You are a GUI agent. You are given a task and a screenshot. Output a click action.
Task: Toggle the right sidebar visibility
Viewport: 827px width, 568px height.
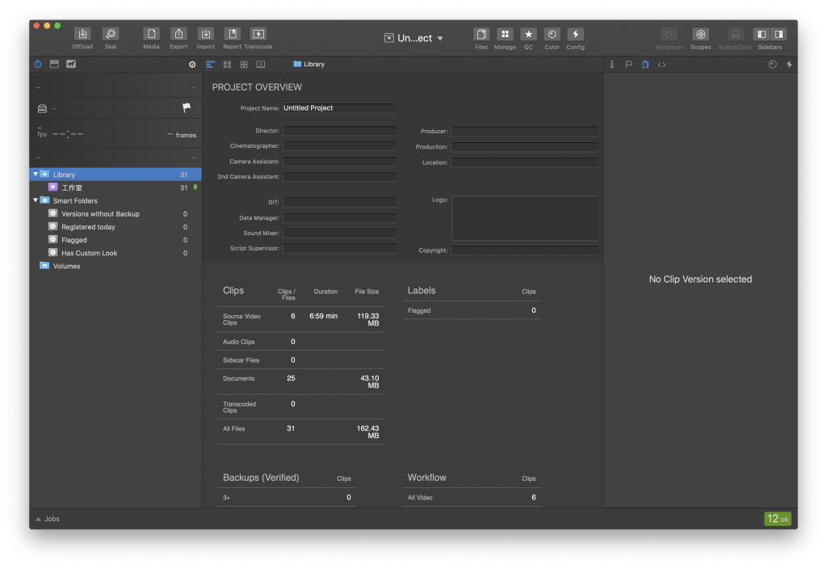779,34
